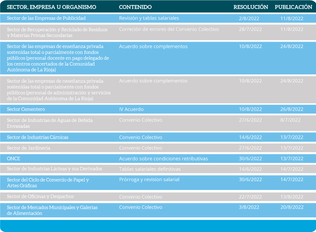This screenshot has height=232, width=316.
Task: Select 'Sector de Industrias de Aguas de Bebida Envasadas'
Action: point(50,123)
